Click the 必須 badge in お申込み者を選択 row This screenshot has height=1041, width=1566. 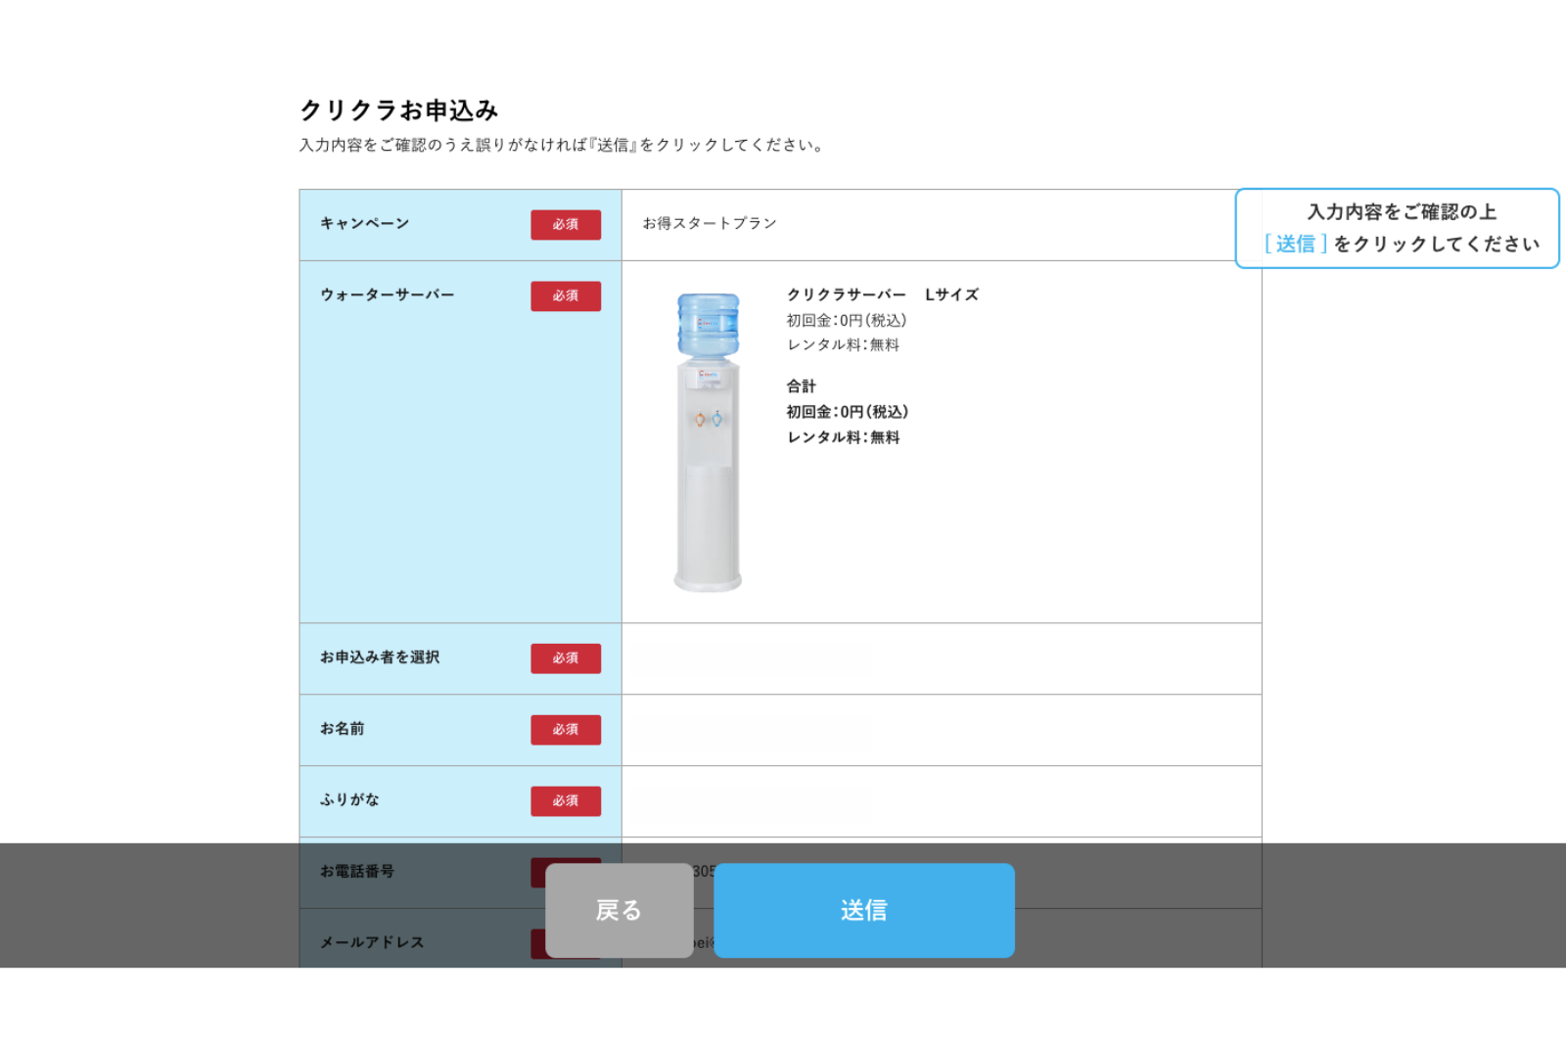point(566,658)
